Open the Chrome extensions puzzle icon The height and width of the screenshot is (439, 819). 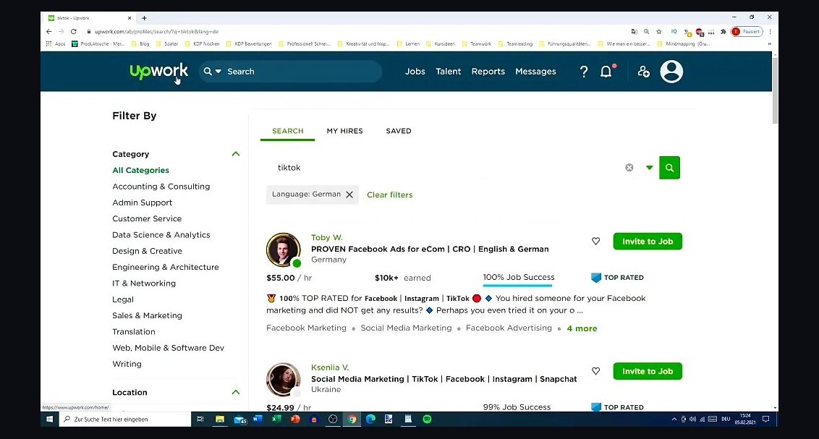pos(723,31)
